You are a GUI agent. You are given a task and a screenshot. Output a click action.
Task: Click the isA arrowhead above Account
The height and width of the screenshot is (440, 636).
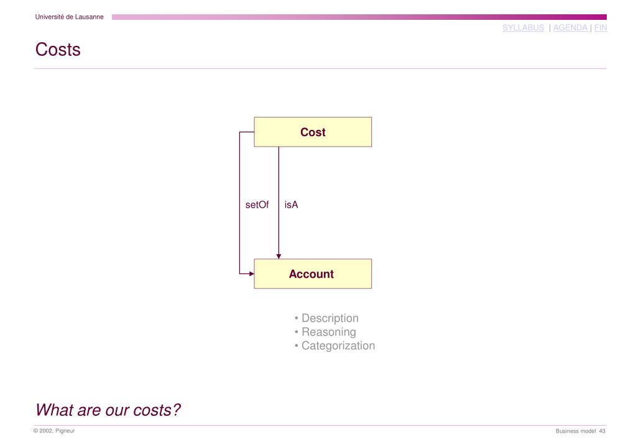(x=279, y=256)
